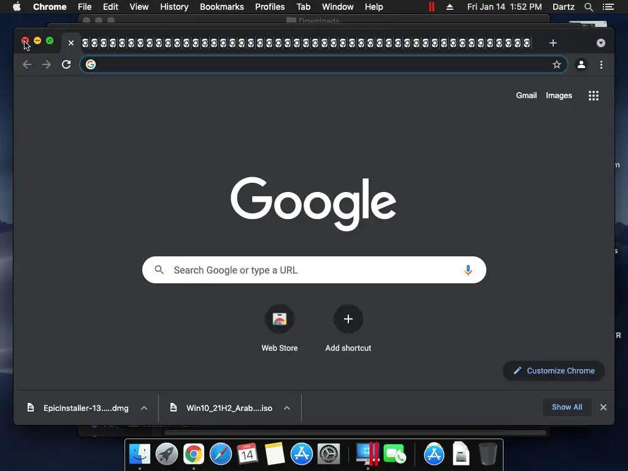The image size is (628, 471).
Task: Click the magnifier icon in the search box
Action: coord(159,270)
